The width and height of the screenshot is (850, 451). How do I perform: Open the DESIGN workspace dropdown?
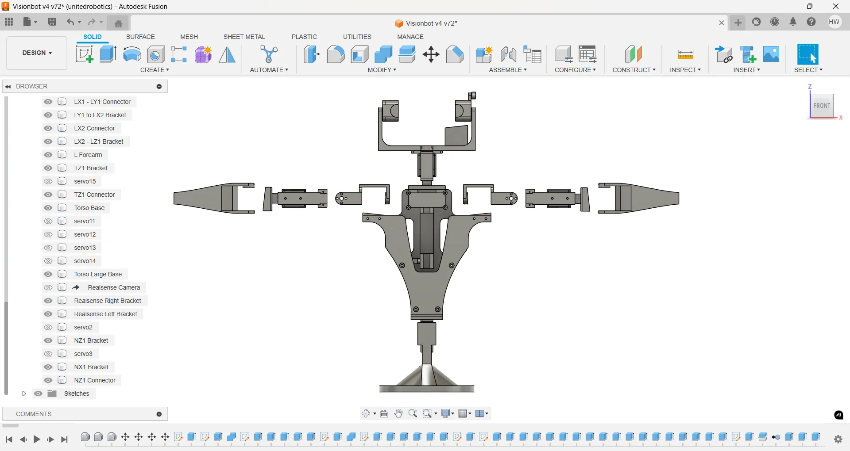(x=37, y=53)
